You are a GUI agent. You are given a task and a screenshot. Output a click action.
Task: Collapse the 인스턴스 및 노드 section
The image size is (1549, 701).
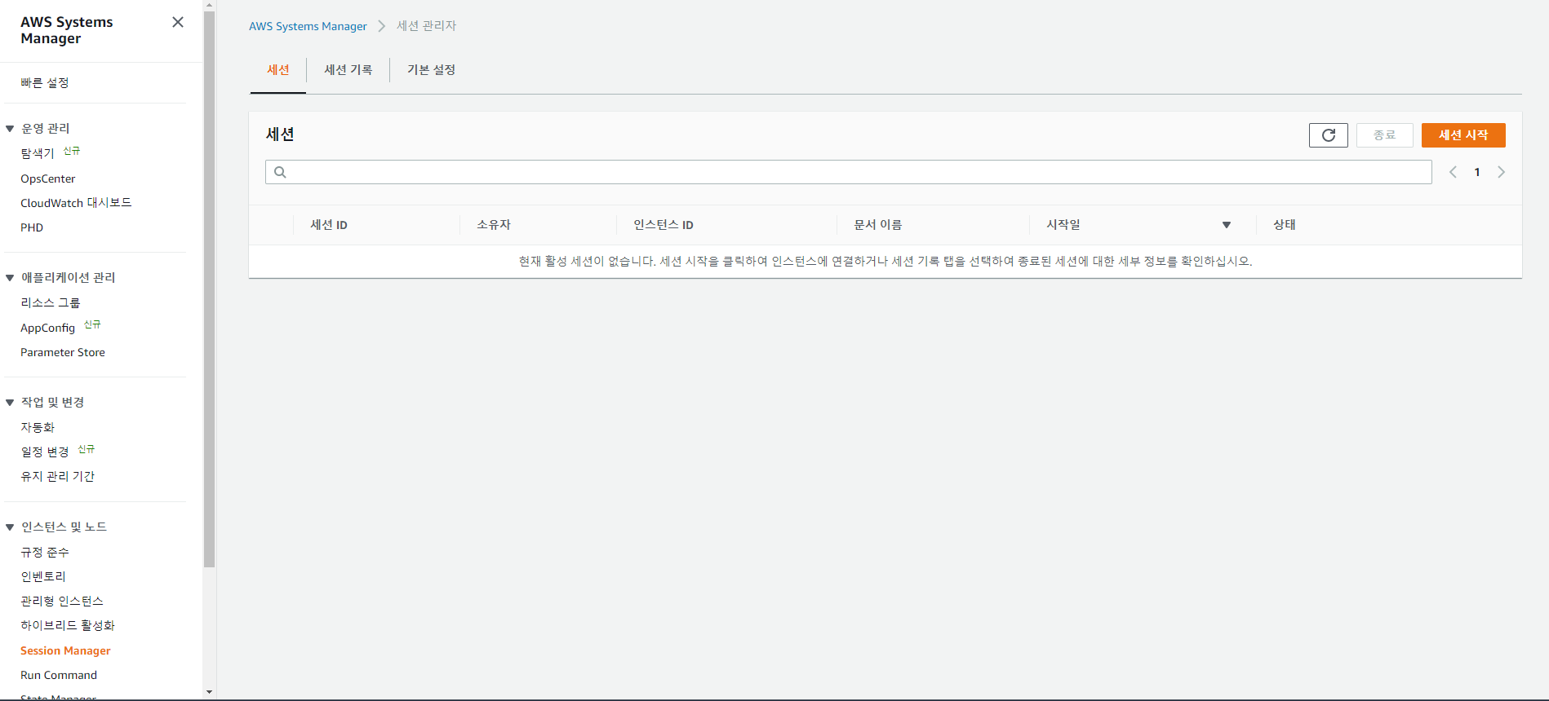[10, 527]
